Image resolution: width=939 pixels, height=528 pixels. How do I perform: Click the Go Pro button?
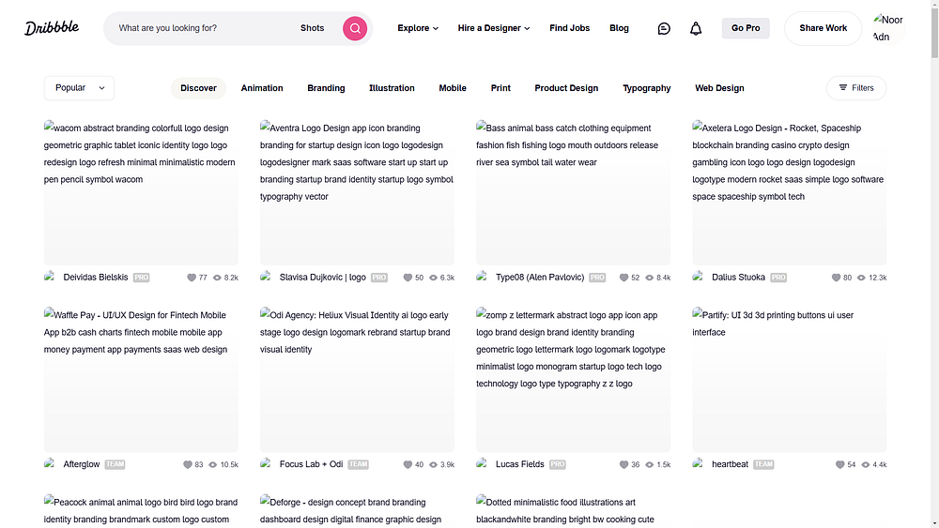(746, 28)
